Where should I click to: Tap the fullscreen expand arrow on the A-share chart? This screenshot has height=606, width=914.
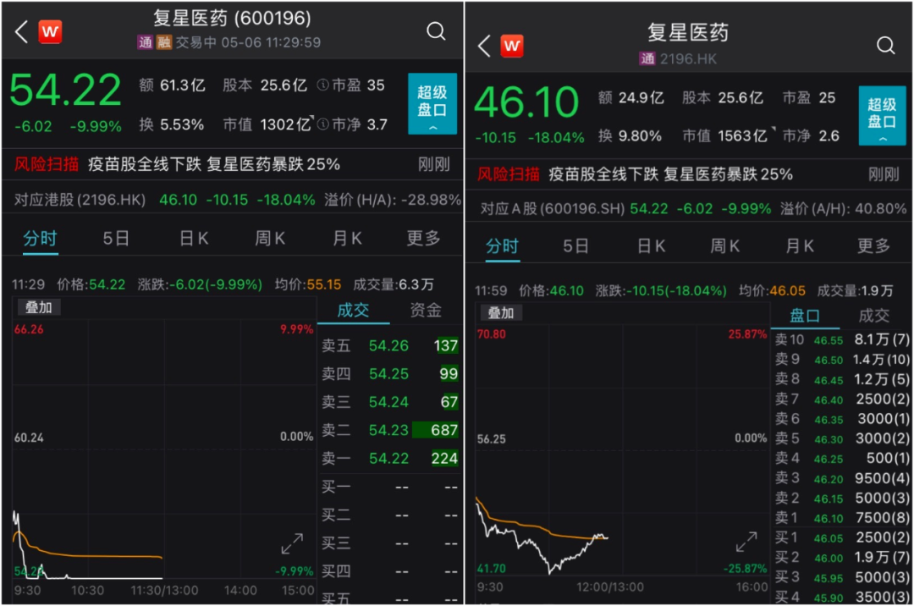[292, 544]
